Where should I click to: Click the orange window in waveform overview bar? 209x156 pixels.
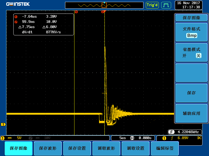pos(104,5)
